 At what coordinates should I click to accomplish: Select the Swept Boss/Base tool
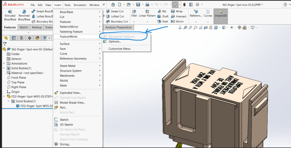point(42,11)
